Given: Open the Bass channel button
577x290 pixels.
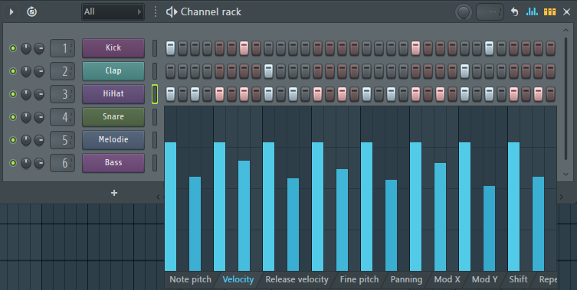Looking at the screenshot, I should [113, 163].
